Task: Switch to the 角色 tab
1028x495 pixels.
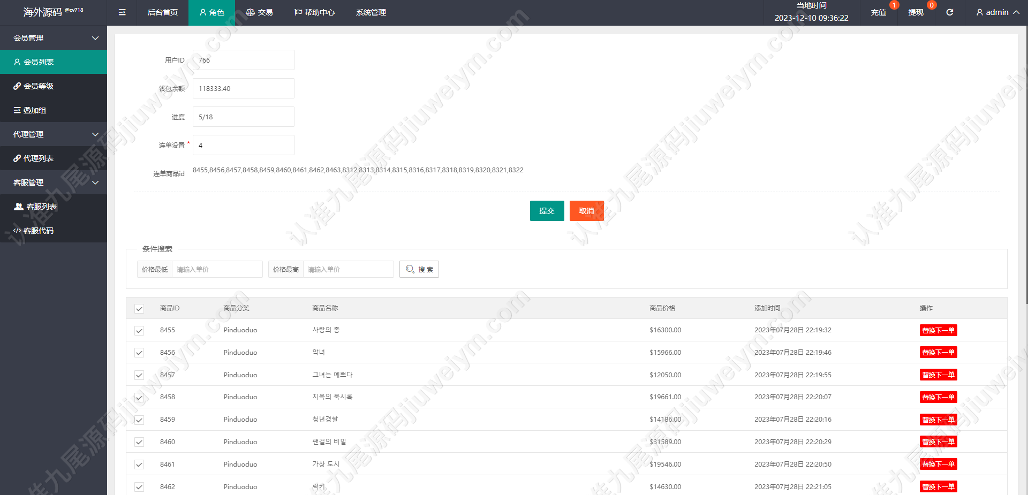Action: (211, 12)
